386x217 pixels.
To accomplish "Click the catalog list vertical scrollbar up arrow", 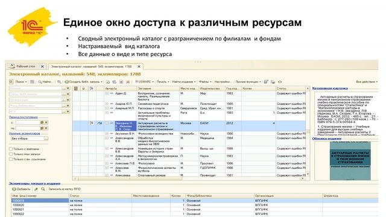I will pyautogui.click(x=308, y=89).
